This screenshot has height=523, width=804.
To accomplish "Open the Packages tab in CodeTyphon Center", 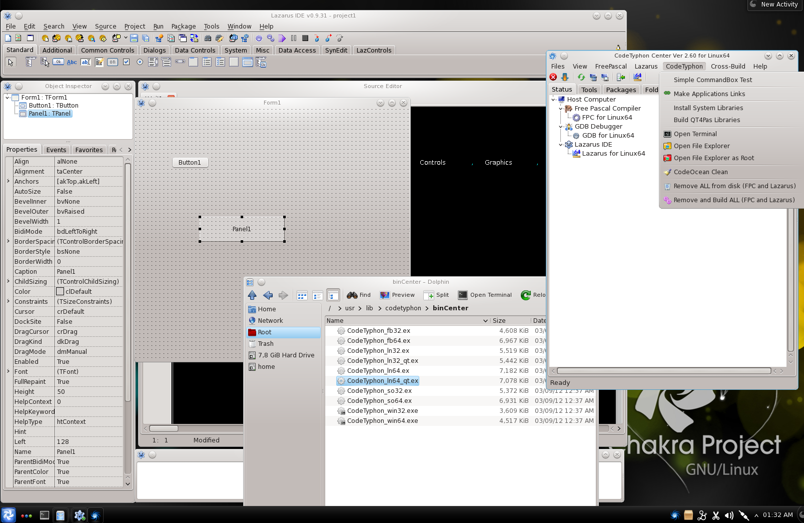I will 621,90.
